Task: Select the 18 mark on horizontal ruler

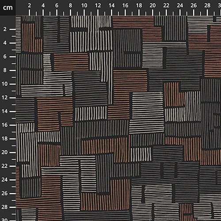Action: 139,5
